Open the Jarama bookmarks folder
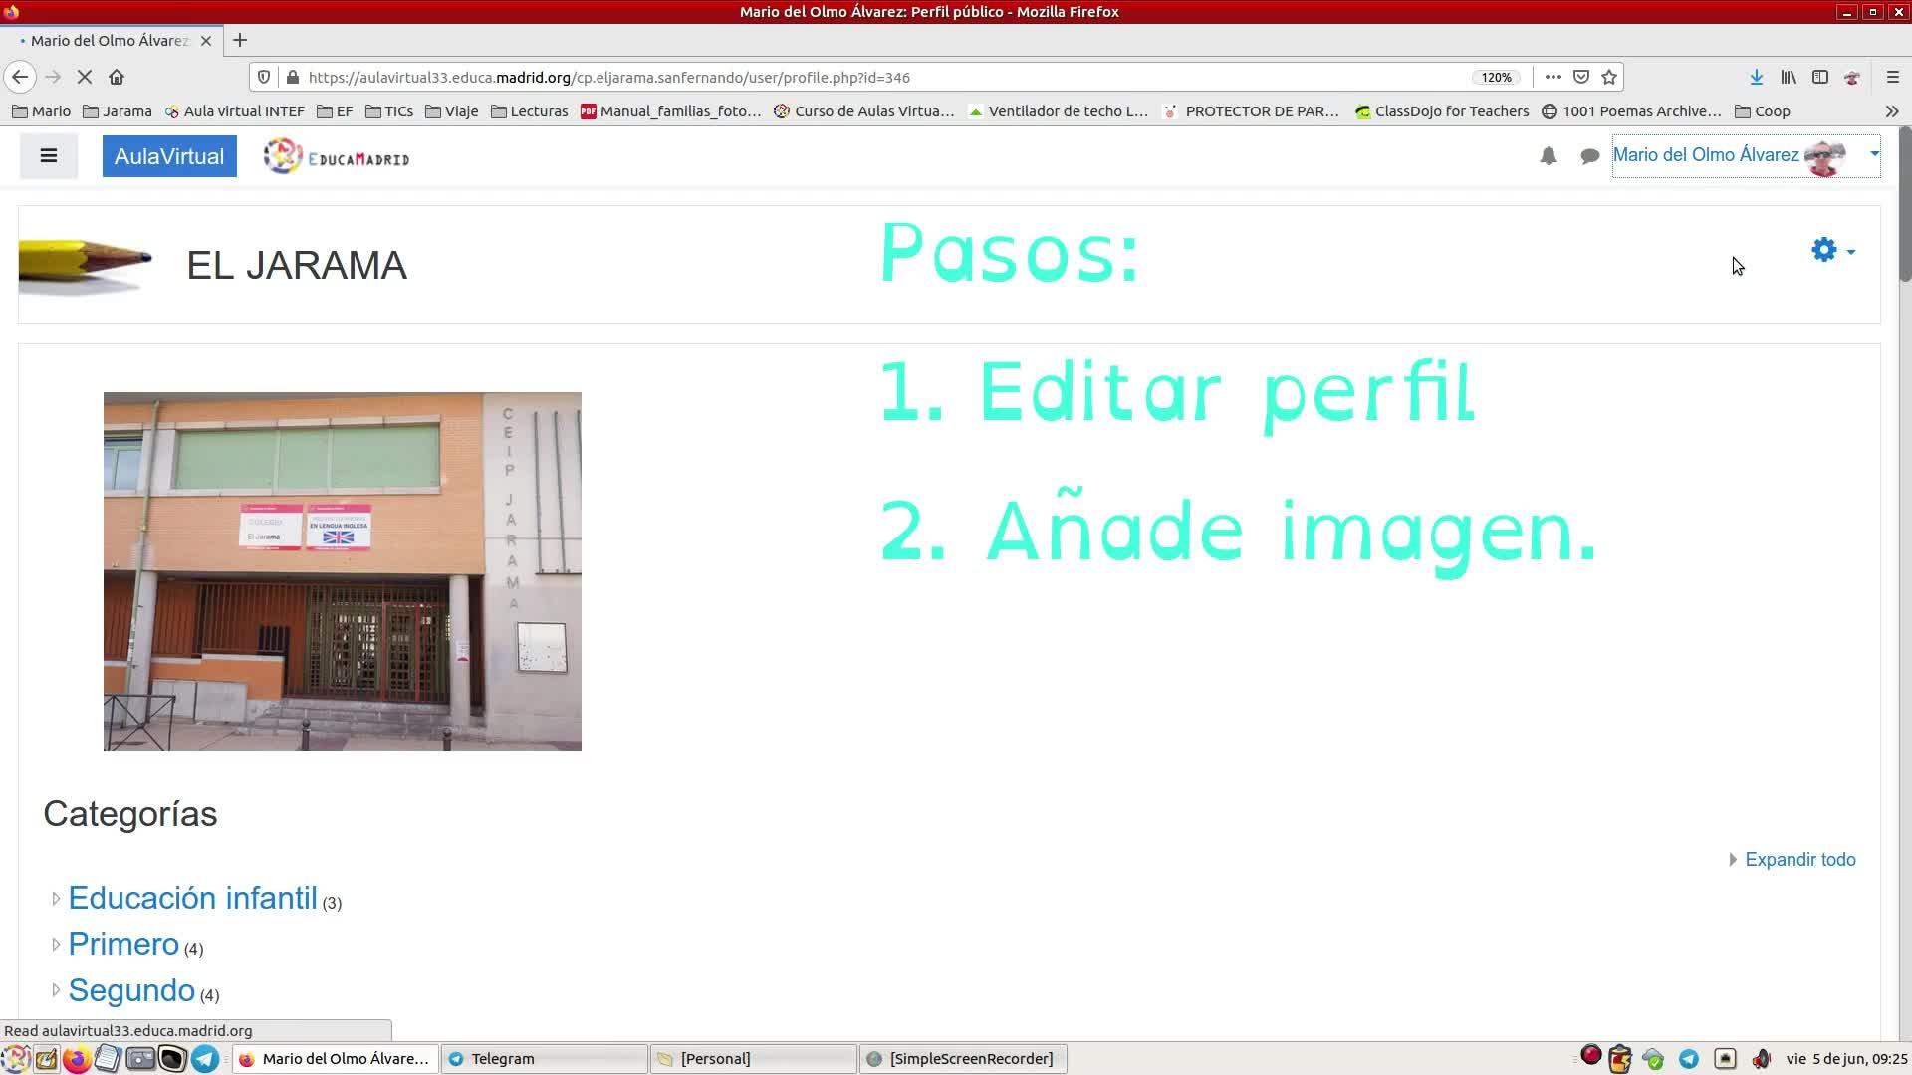Screen dimensions: 1912x1075 click(118, 111)
